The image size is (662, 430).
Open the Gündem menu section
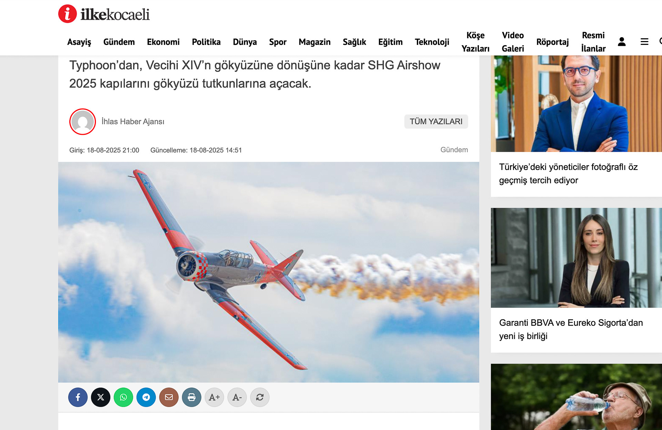(119, 42)
